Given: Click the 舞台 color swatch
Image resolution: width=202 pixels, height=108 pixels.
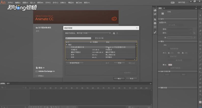Looking at the screenshot, I should (170, 65).
